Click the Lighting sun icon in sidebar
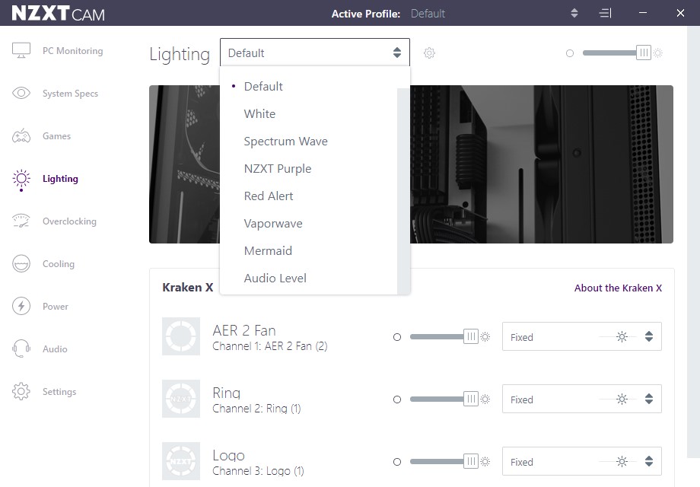Image resolution: width=700 pixels, height=487 pixels. click(21, 179)
